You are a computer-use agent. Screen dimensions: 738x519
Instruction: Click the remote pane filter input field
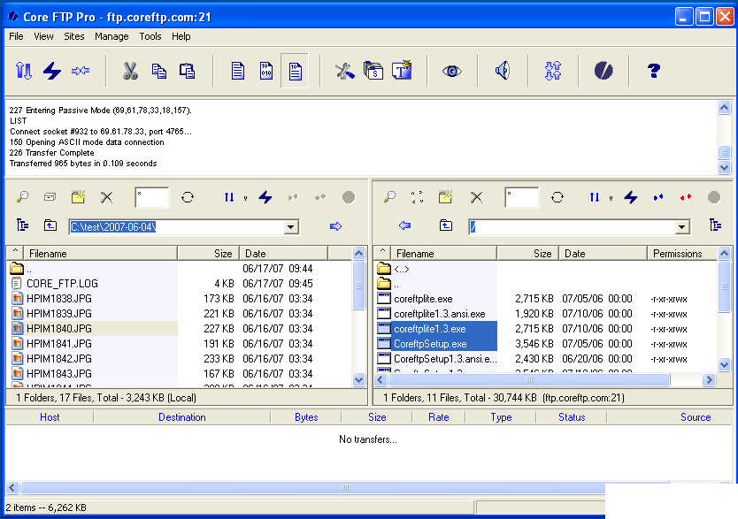point(522,197)
